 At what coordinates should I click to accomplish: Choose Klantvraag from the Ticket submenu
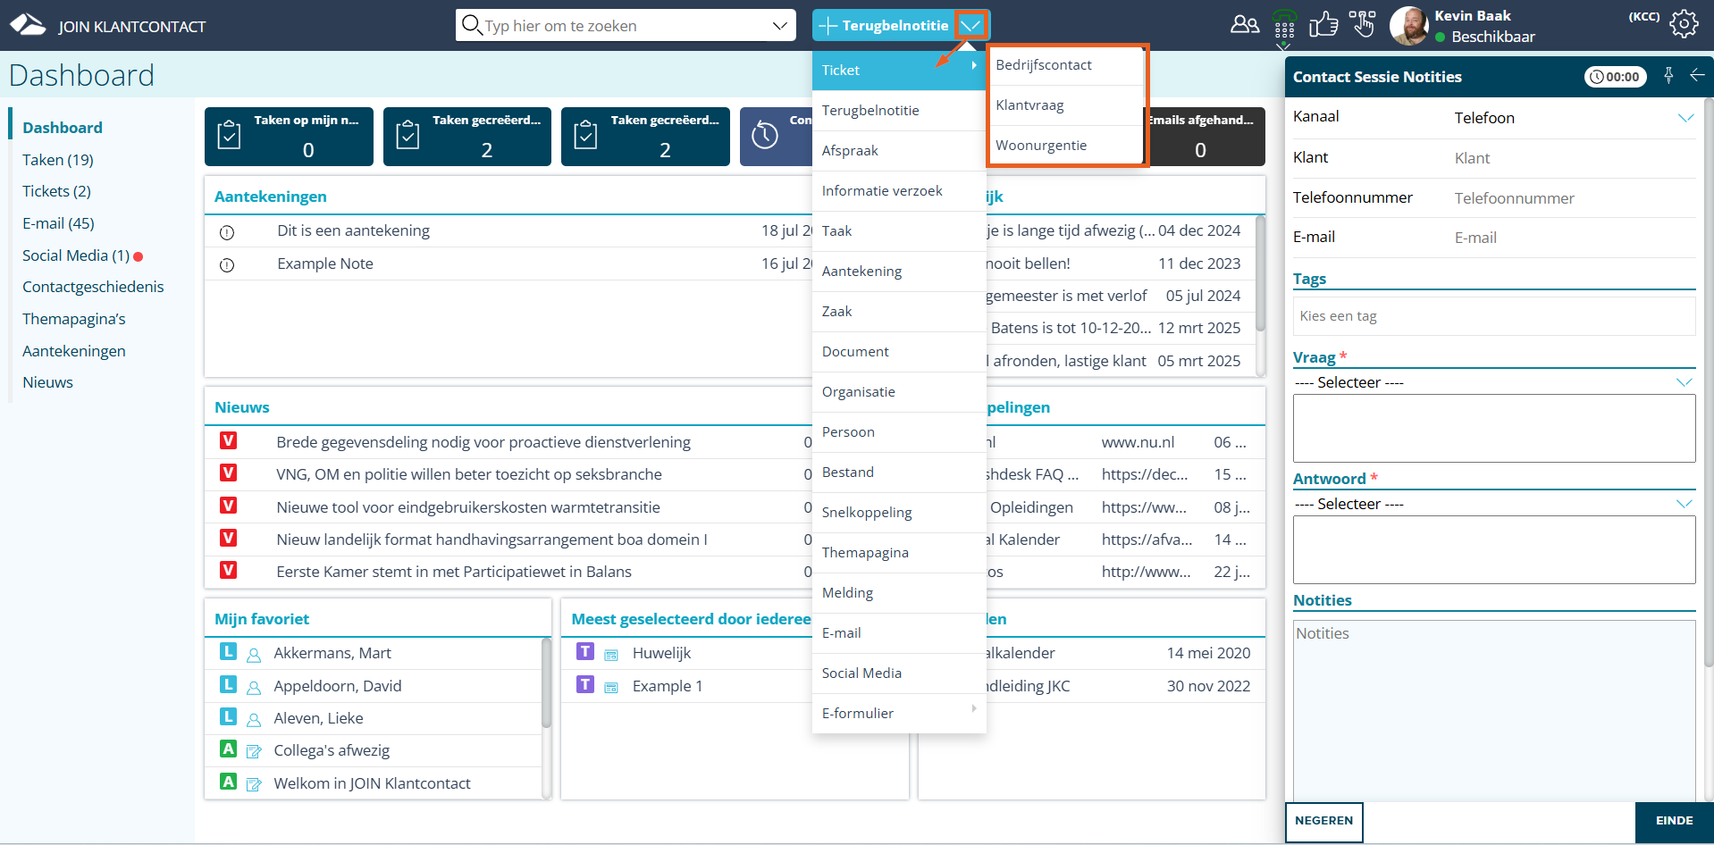click(x=1029, y=105)
